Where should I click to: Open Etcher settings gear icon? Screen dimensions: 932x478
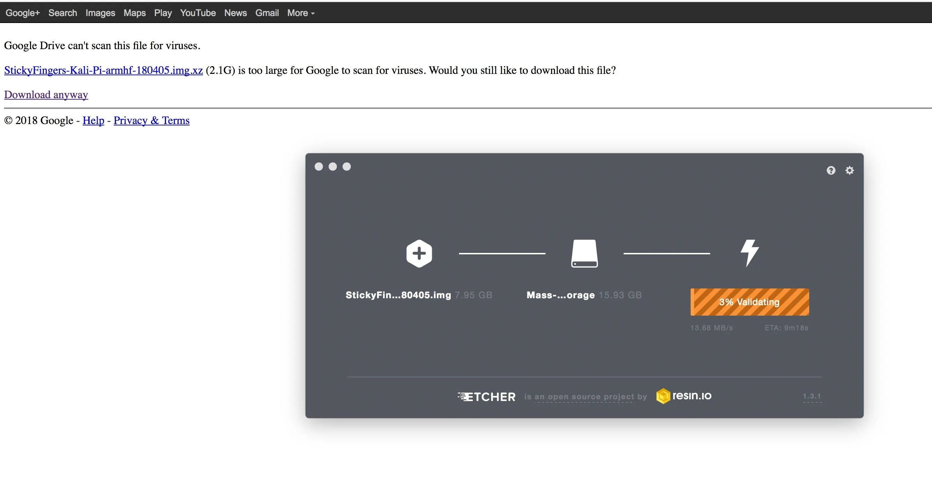pyautogui.click(x=850, y=170)
